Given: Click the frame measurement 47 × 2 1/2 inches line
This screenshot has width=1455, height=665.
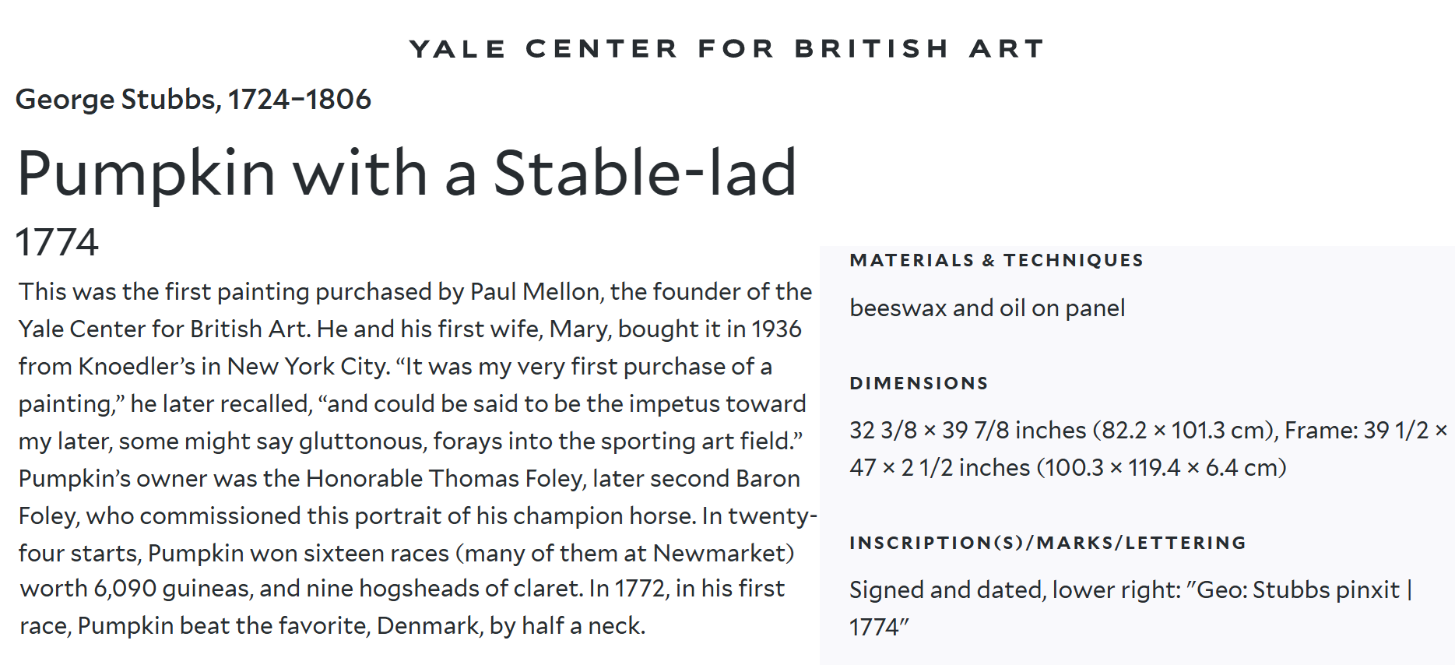Looking at the screenshot, I should (x=1067, y=468).
